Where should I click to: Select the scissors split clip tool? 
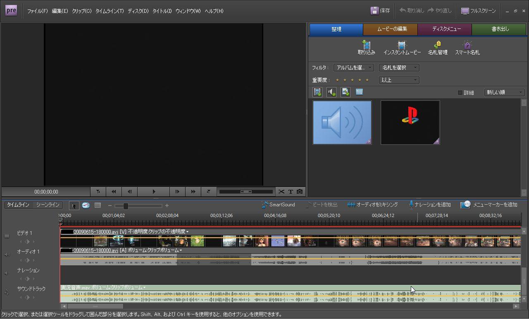point(281,191)
